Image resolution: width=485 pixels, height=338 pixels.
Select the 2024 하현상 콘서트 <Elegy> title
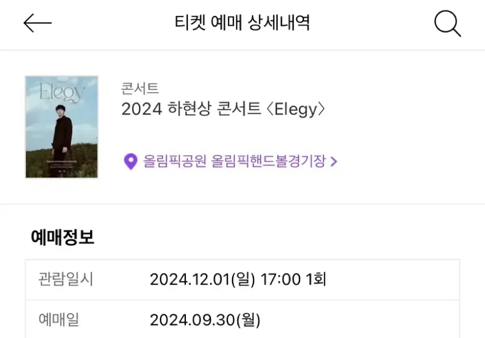223,109
